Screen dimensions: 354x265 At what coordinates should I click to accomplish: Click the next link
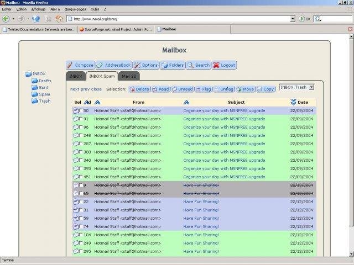pos(75,89)
